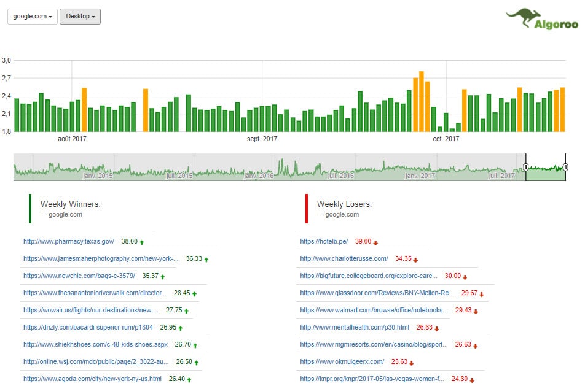
Task: Open the pharmacy.texas.gov winner link
Action: point(69,241)
